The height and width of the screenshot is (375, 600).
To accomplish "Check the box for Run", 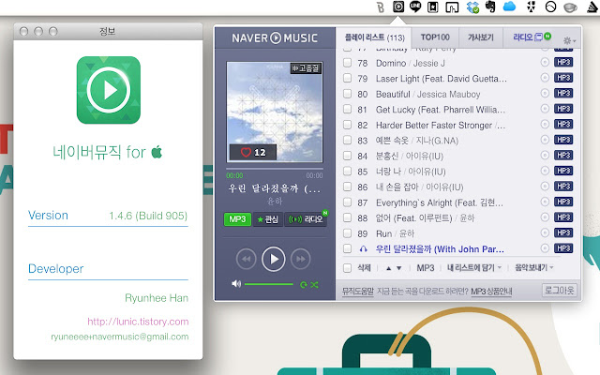I will [347, 233].
